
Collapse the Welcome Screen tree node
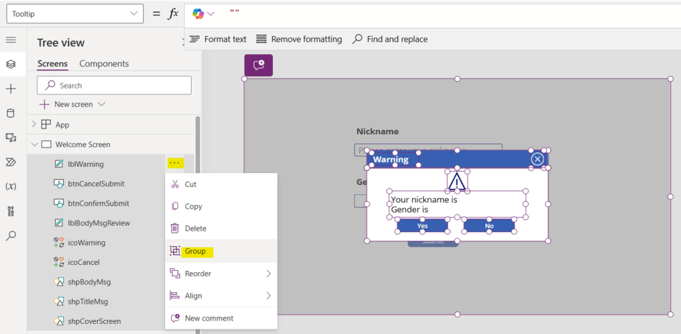[x=35, y=144]
